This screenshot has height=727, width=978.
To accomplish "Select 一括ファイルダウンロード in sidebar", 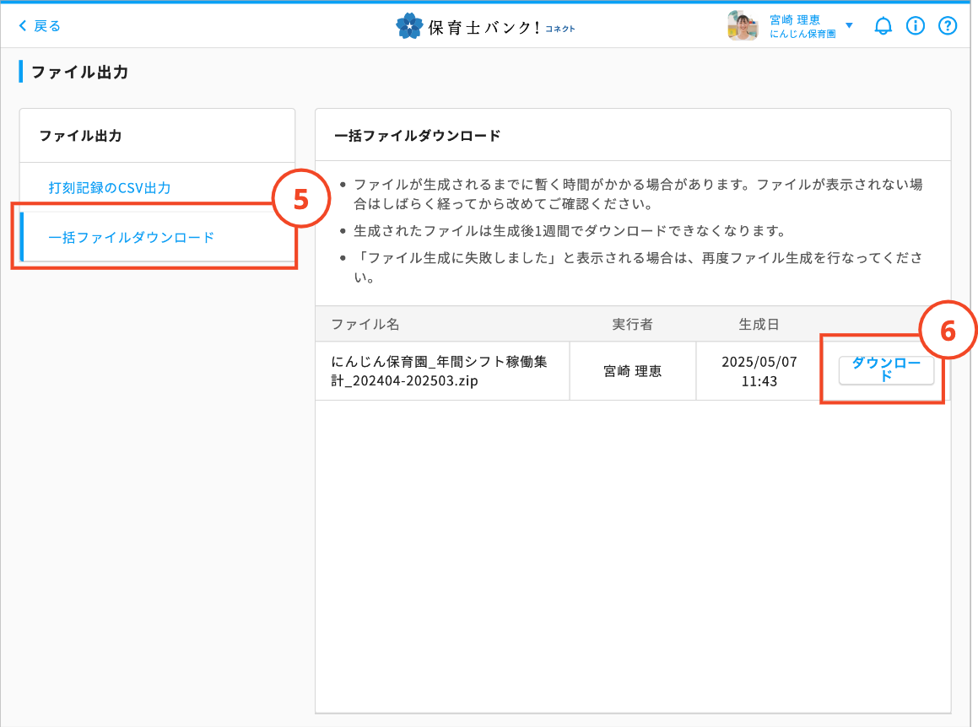I will point(132,237).
